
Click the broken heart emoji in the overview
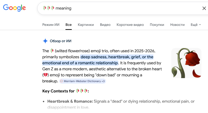point(45,75)
